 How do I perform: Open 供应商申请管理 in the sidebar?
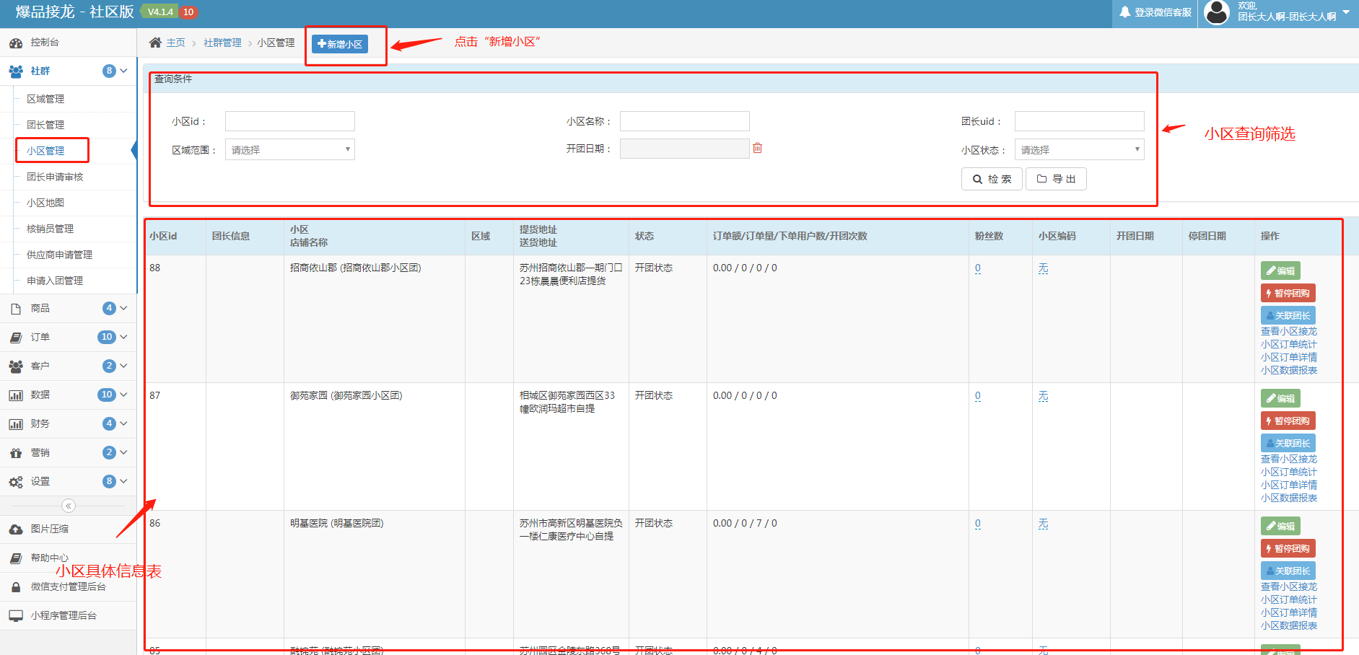tap(60, 255)
